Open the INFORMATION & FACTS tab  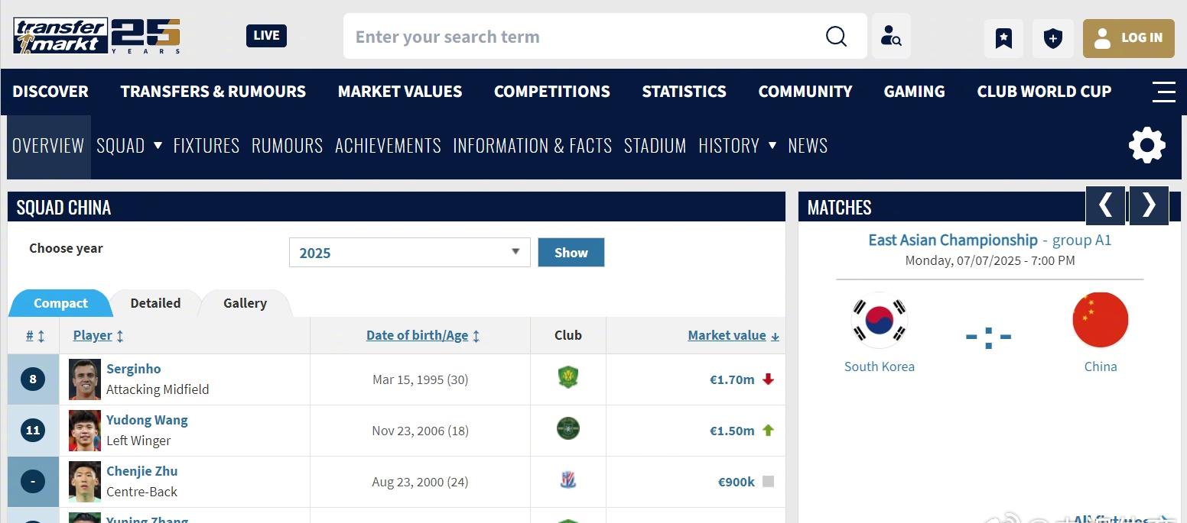(x=532, y=146)
